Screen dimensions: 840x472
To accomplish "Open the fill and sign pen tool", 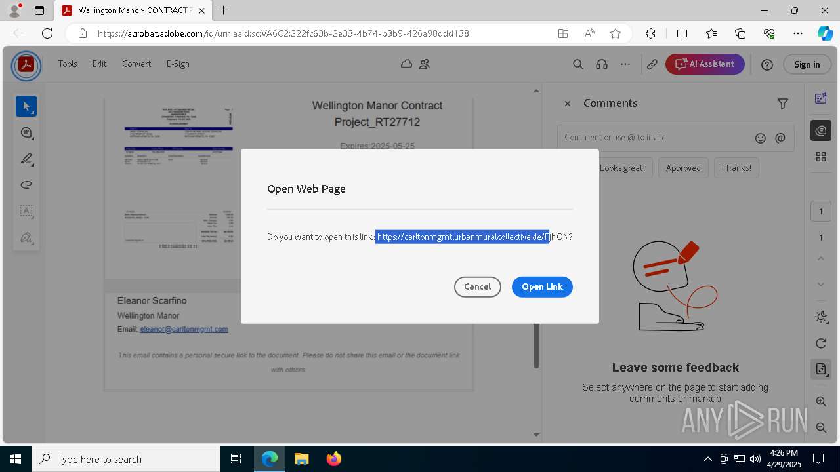I will [26, 237].
